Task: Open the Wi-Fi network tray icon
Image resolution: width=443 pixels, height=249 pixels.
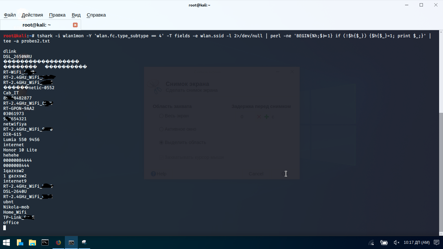Action: coord(372,243)
